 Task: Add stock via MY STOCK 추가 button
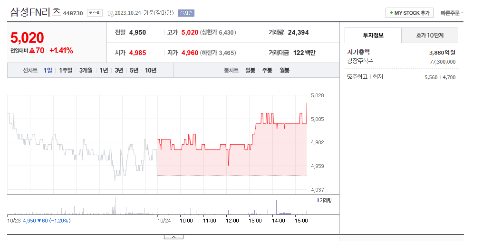coord(409,13)
